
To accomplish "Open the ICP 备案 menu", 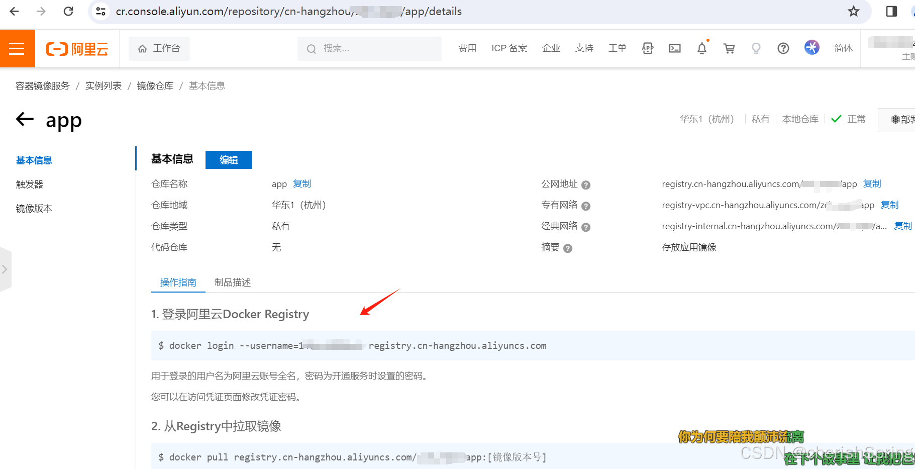I will [509, 48].
